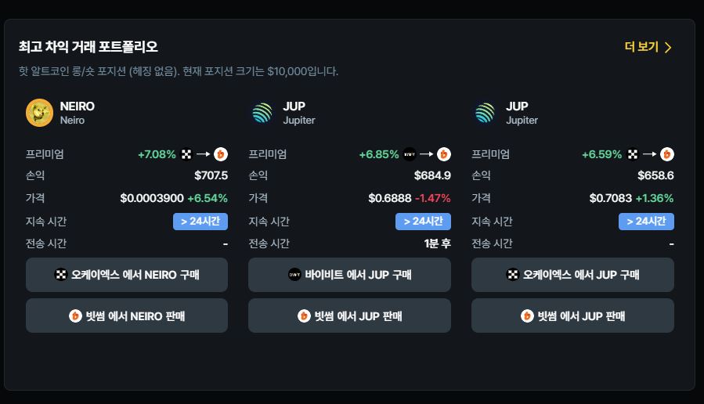
Task: Click 바이비트 에서 JUP 구매 button
Action: 349,275
